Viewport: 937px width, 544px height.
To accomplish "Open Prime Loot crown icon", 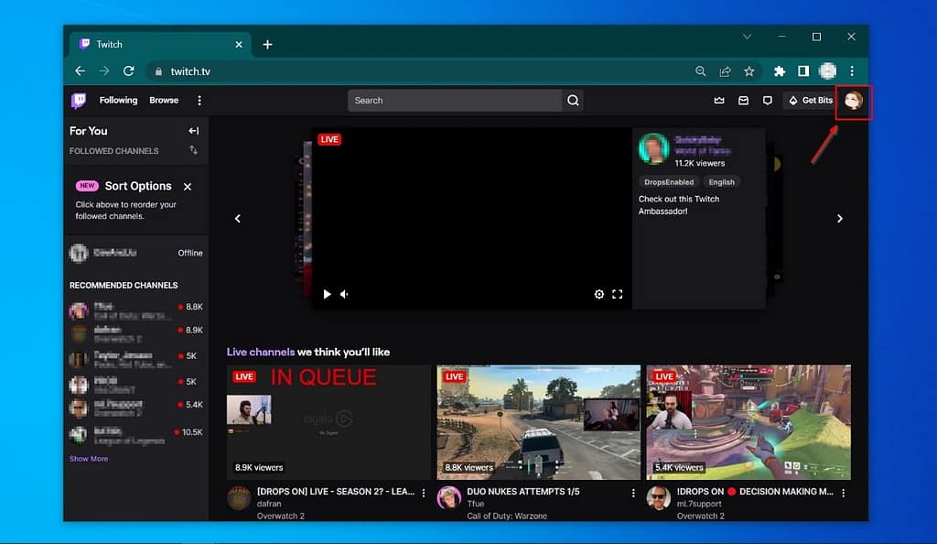I will click(x=719, y=101).
